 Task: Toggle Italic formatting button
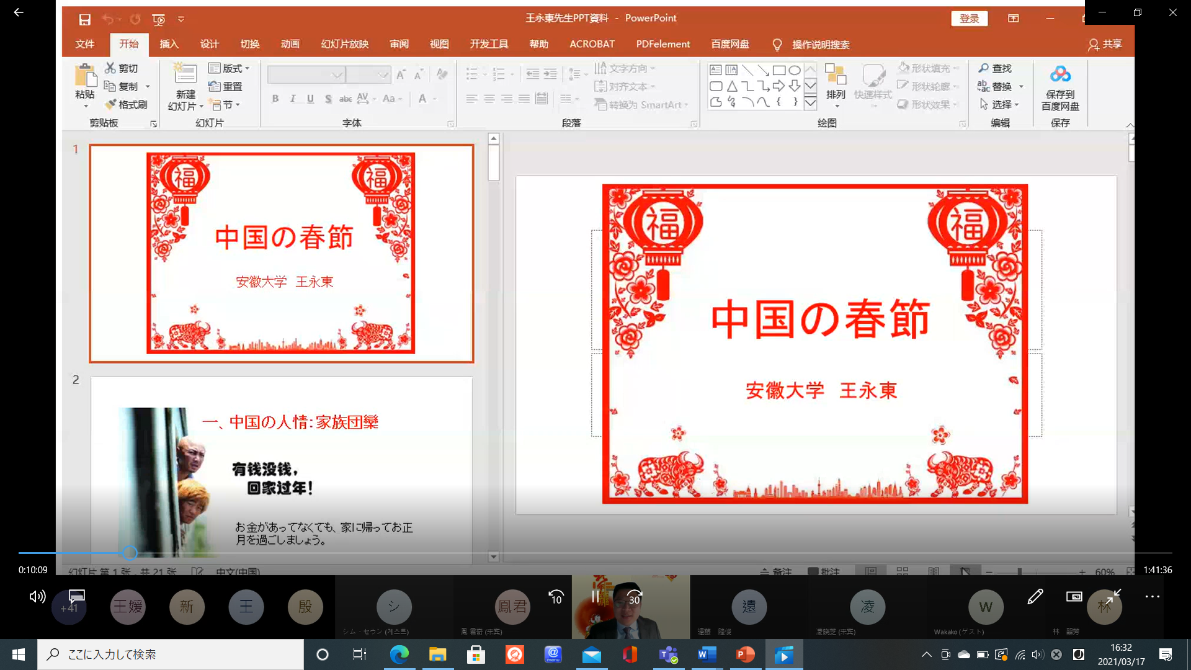coord(293,99)
